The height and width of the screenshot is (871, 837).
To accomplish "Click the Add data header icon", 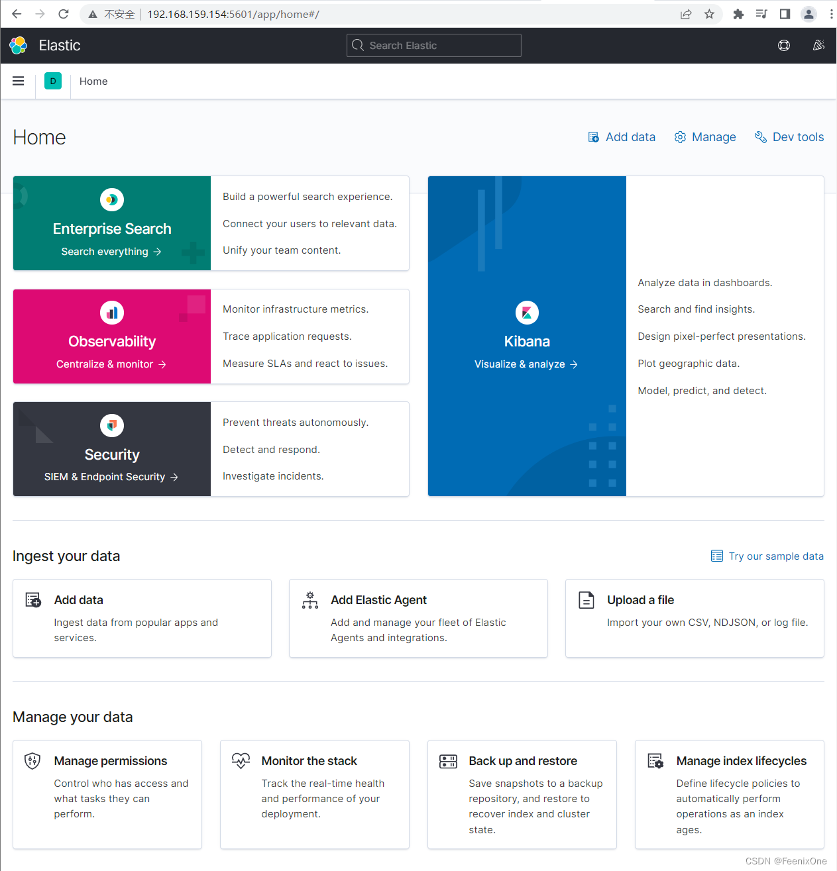I will (594, 137).
